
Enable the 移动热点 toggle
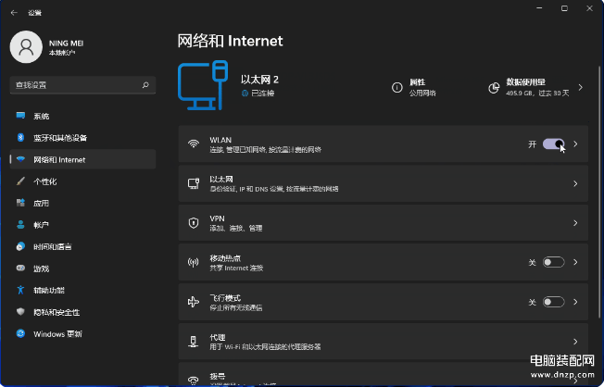(553, 262)
